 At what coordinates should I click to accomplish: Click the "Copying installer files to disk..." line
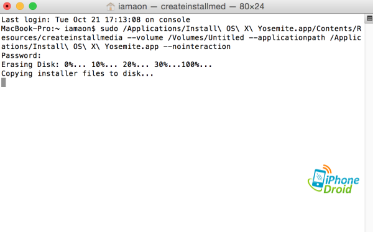77,73
